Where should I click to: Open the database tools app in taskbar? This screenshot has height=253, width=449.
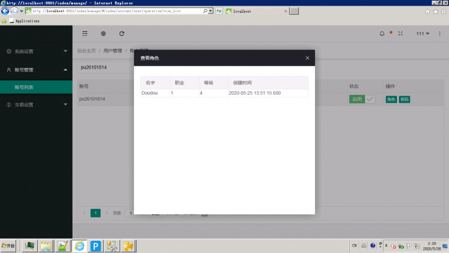(112, 246)
